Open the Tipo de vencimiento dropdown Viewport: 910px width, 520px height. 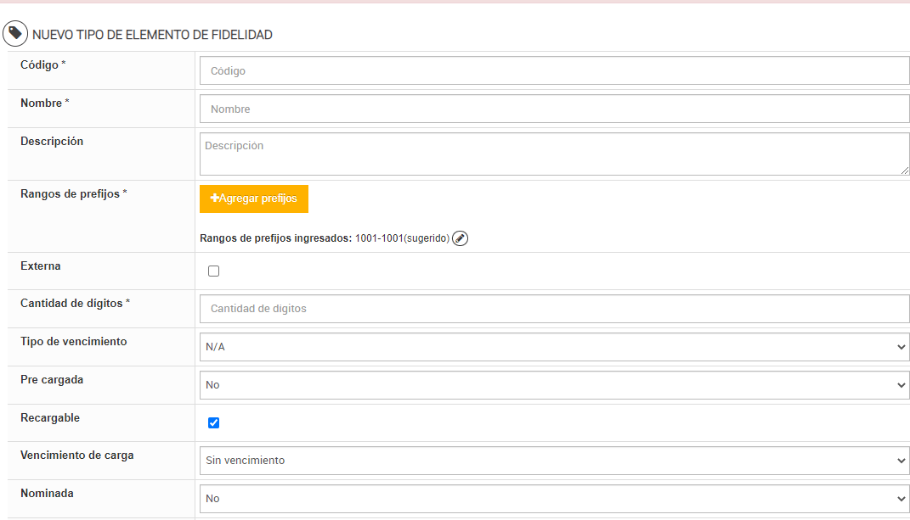pos(554,347)
